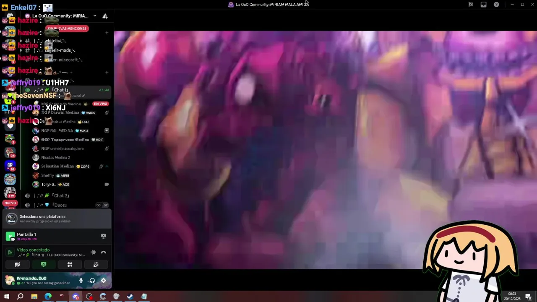The height and width of the screenshot is (302, 537).
Task: Open Microsoft Edge from taskbar
Action: (x=48, y=297)
